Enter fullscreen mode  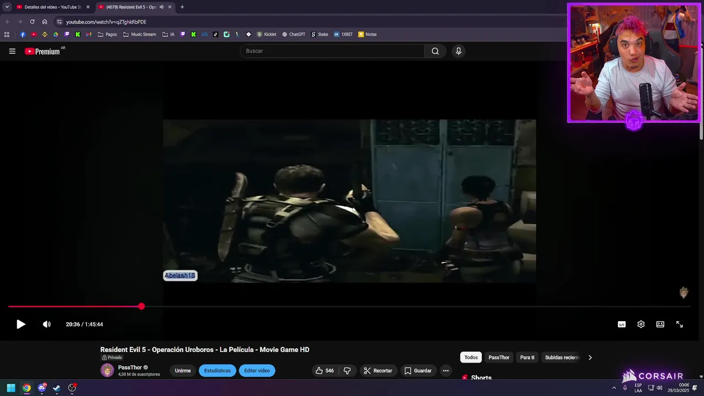click(679, 324)
